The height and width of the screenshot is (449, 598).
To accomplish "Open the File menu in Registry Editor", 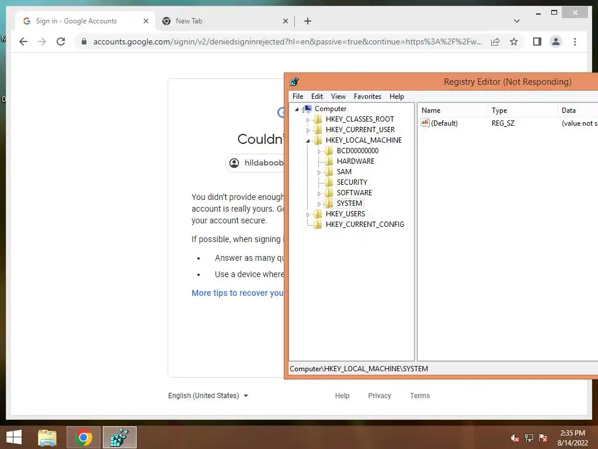I will click(298, 96).
